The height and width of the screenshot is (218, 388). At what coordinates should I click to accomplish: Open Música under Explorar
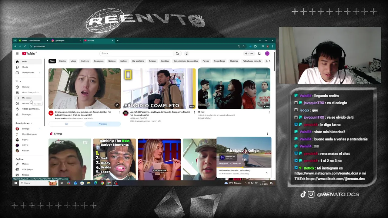tap(28, 164)
